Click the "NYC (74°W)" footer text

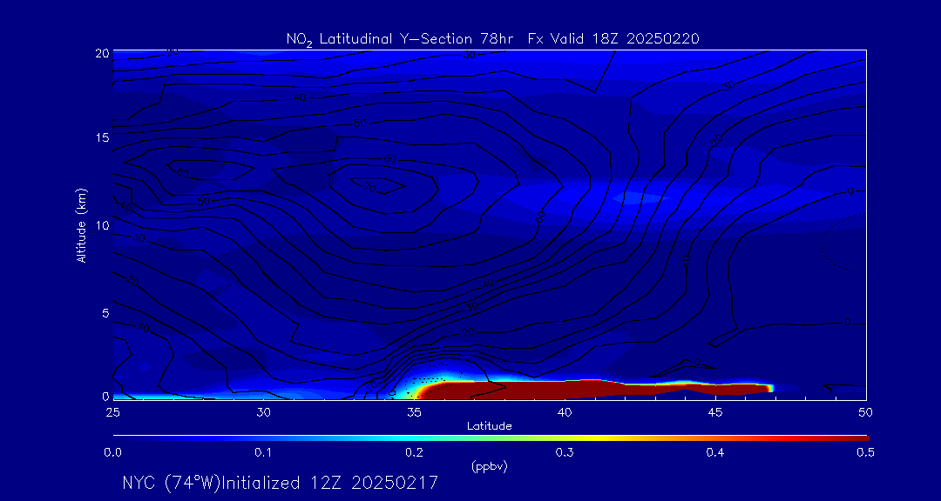[171, 483]
